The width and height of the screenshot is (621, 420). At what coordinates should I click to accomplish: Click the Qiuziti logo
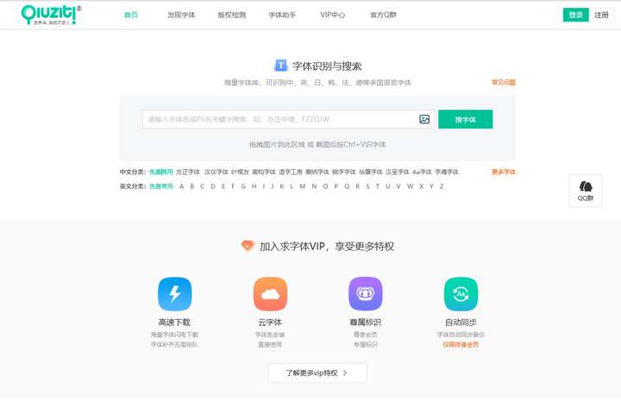coord(51,15)
